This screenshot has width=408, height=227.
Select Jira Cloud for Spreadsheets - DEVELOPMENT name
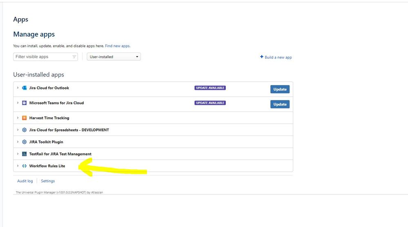click(x=69, y=130)
